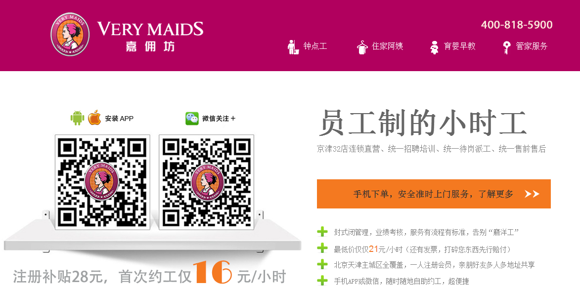Click the 微信关注 QR code
This screenshot has width=580, height=287.
[206, 182]
